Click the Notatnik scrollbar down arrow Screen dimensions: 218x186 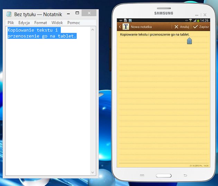point(93,173)
